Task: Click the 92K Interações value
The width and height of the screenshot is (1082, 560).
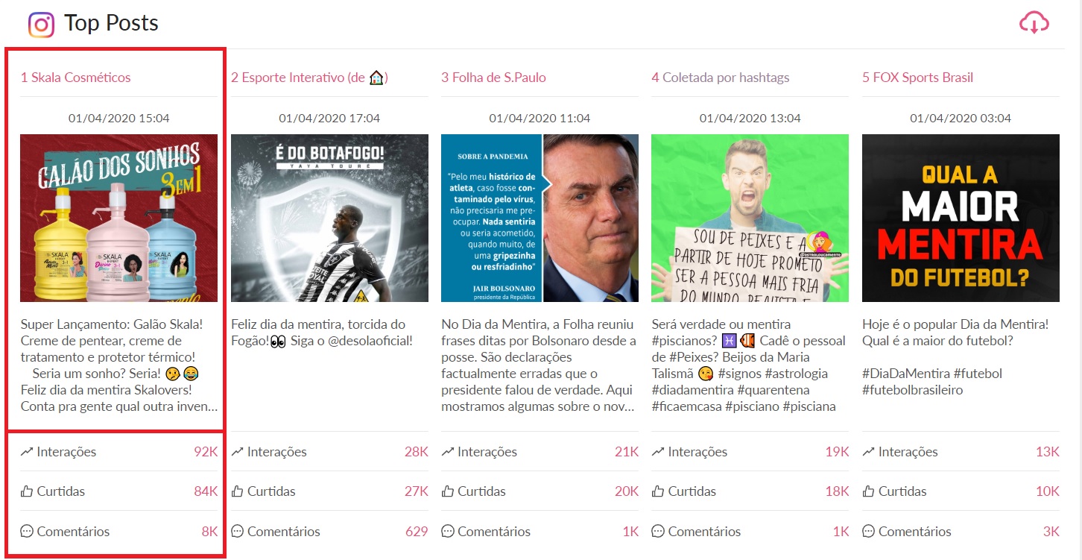Action: tap(206, 452)
